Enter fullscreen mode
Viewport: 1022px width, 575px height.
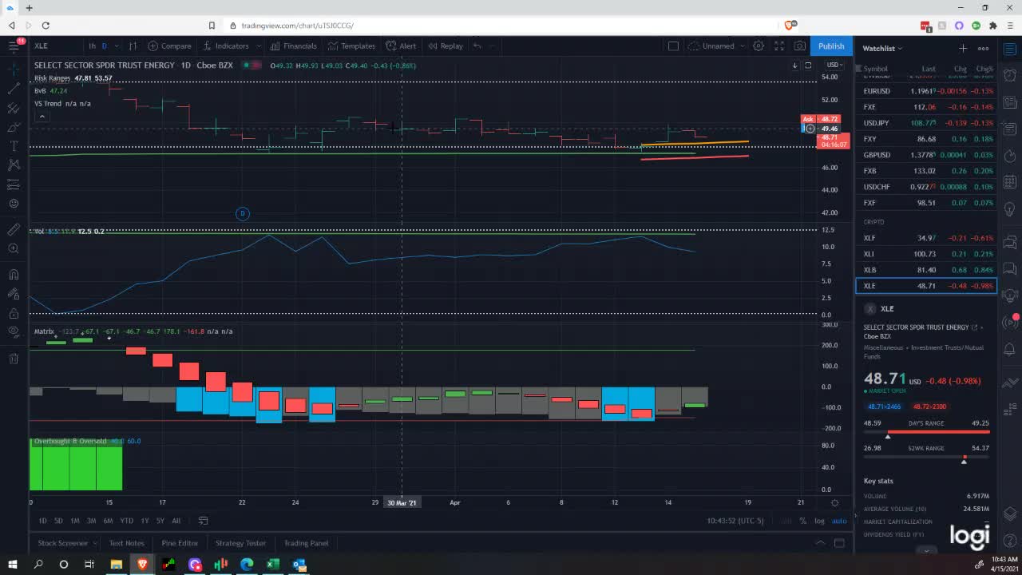tap(779, 46)
